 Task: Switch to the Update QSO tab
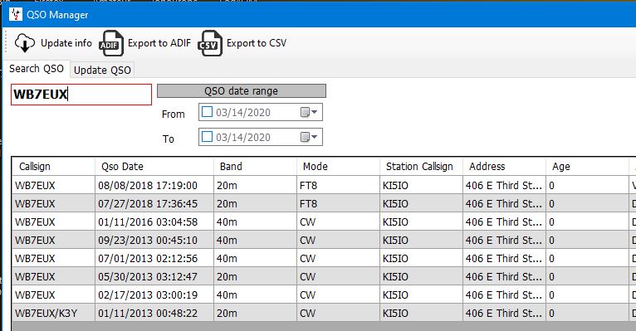point(102,70)
